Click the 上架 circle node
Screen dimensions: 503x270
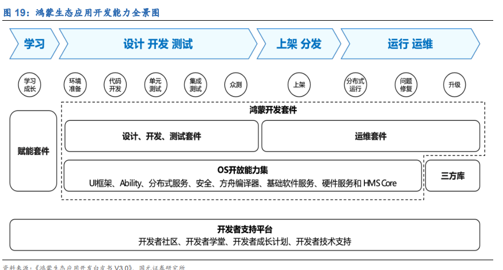[299, 85]
